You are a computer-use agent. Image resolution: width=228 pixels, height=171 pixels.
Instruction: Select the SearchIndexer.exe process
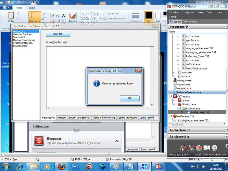coord(196,68)
